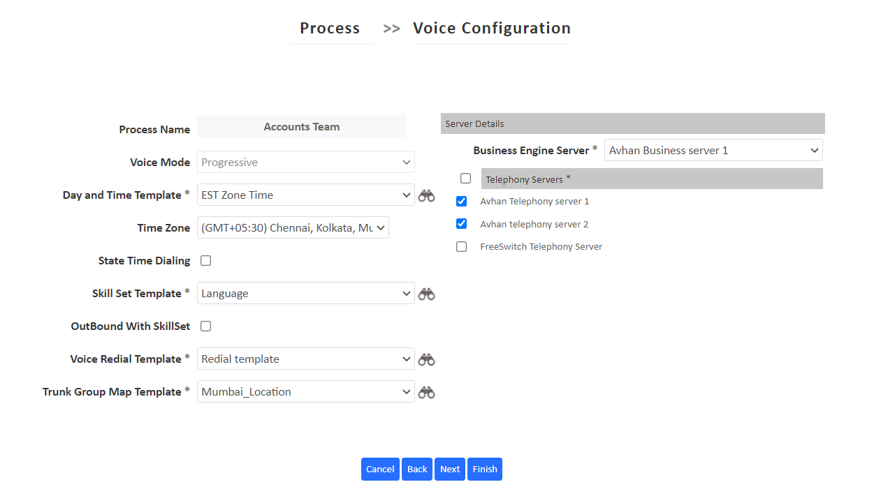Click the Process Name field showing Accounts Team
Viewport: 888px width, 496px height.
click(301, 126)
